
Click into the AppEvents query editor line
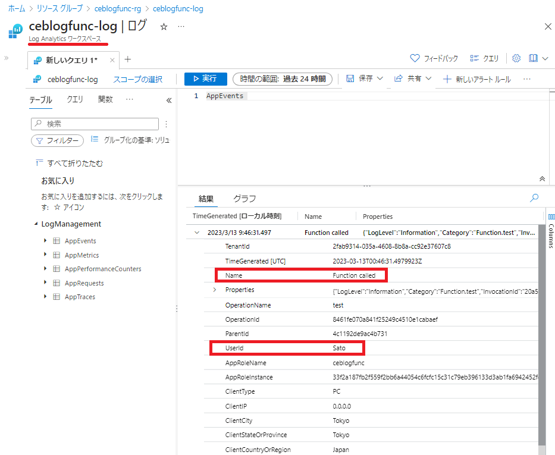coord(377,96)
